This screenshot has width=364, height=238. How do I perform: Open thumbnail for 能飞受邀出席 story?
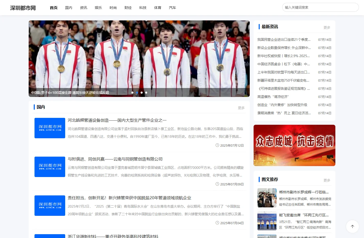coord(267,221)
